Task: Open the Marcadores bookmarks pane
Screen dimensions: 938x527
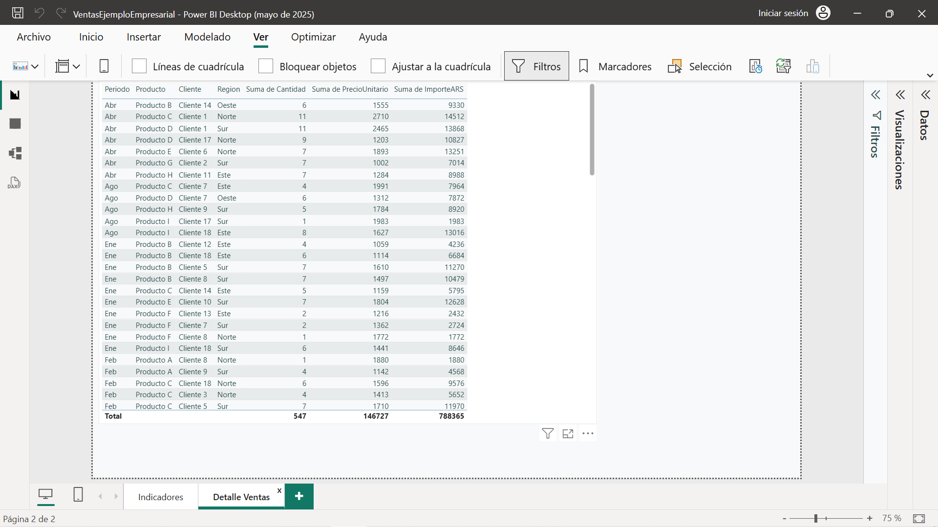Action: click(x=615, y=66)
